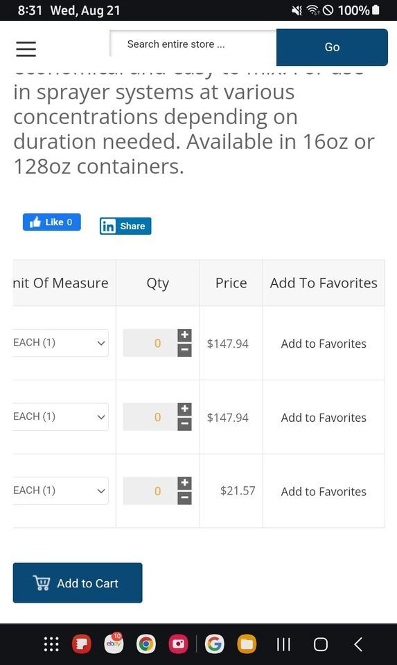The image size is (397, 665).
Task: Expand the $21.57 row unit dropdown
Action: [x=60, y=490]
